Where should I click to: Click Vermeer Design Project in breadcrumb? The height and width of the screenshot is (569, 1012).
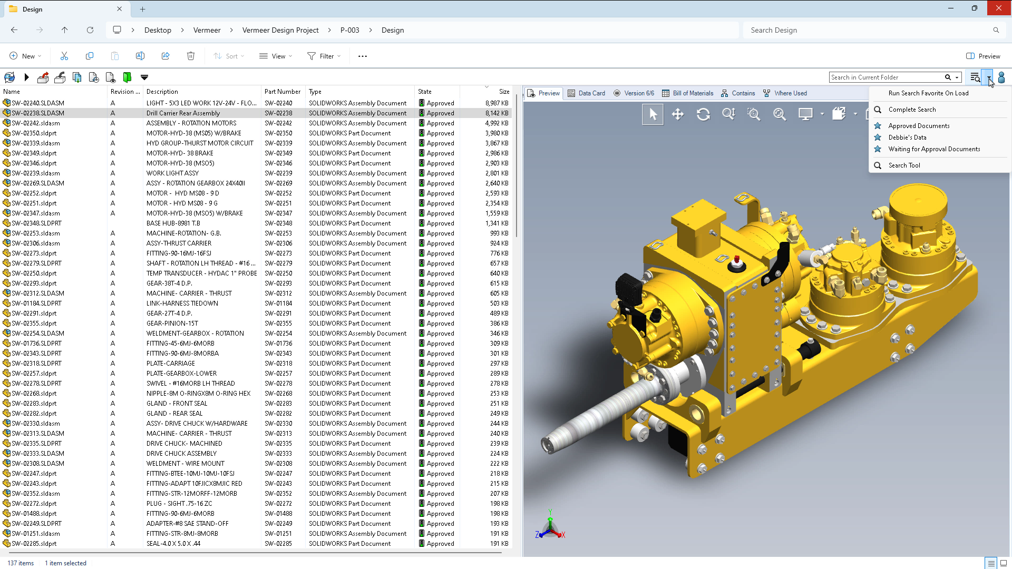point(280,30)
